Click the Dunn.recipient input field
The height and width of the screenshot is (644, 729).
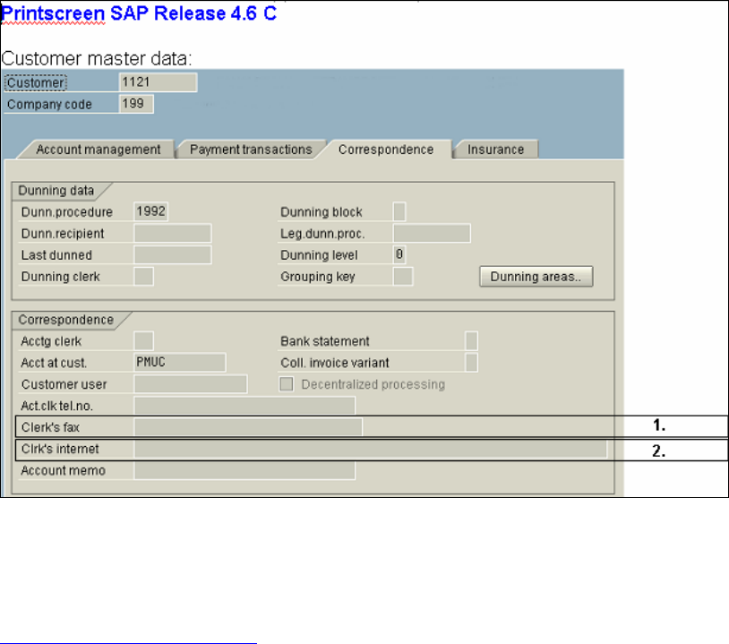pos(173,233)
